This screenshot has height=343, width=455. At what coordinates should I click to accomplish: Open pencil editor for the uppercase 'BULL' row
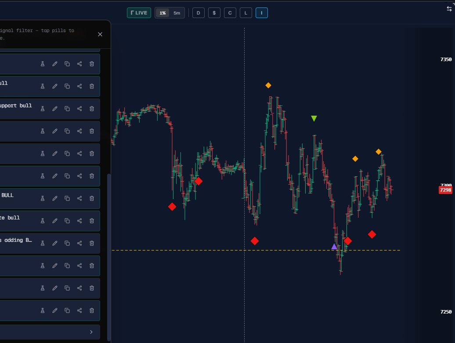click(x=55, y=198)
